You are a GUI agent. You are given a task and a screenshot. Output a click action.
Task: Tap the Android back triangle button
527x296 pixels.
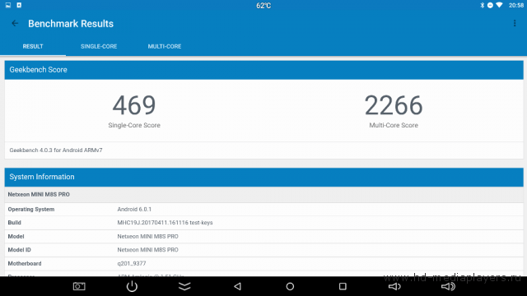click(x=237, y=286)
